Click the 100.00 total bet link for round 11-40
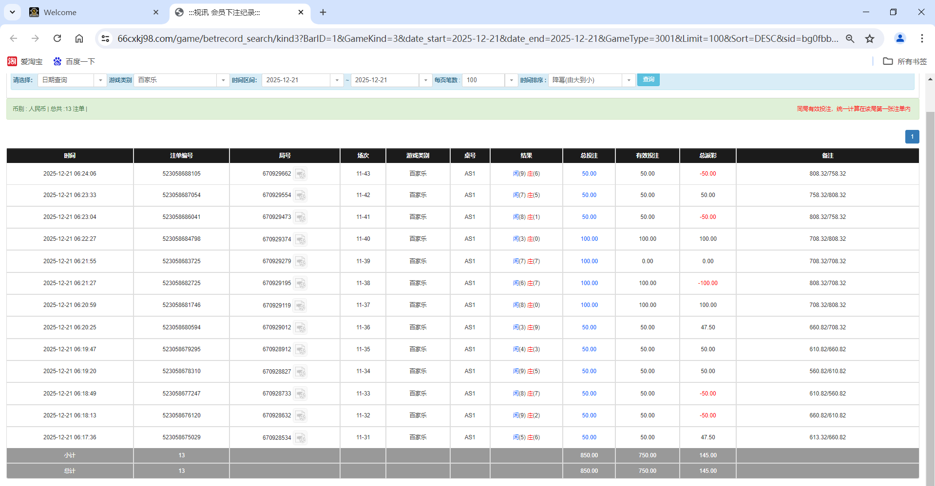935x486 pixels. (x=589, y=239)
